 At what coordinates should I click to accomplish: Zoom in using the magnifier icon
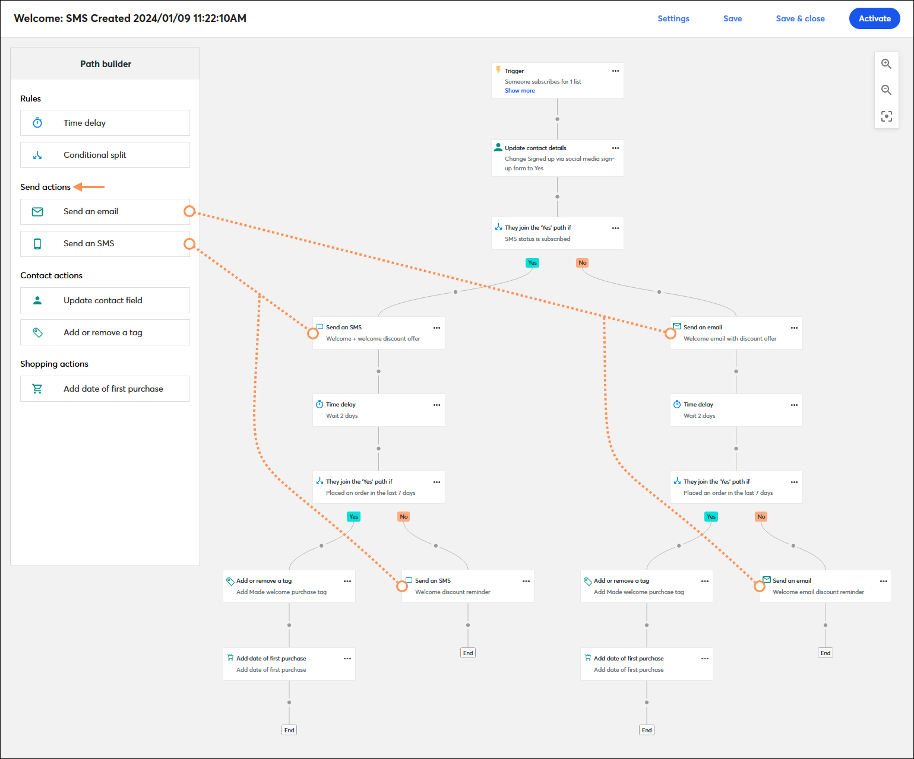(886, 63)
